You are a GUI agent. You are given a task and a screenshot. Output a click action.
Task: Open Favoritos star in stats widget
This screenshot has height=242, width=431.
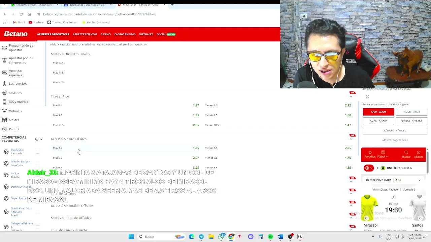coord(370,154)
